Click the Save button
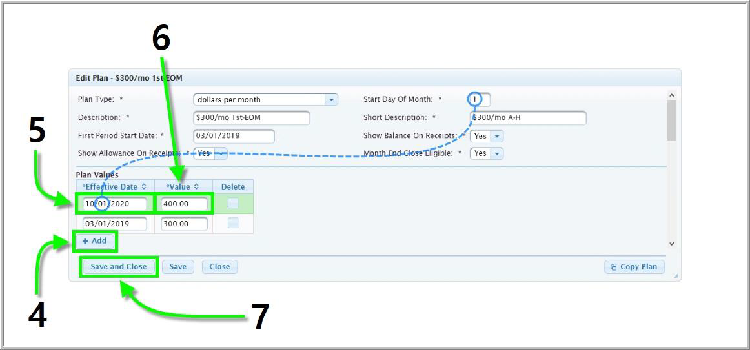Image resolution: width=750 pixels, height=350 pixels. click(178, 267)
